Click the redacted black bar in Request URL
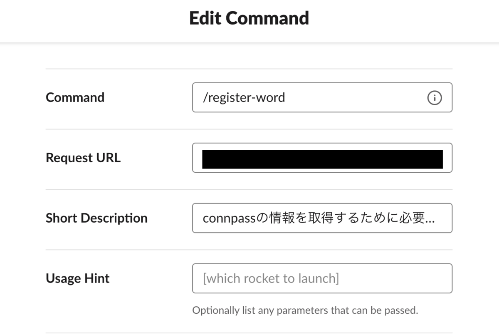499x335 pixels. point(322,159)
